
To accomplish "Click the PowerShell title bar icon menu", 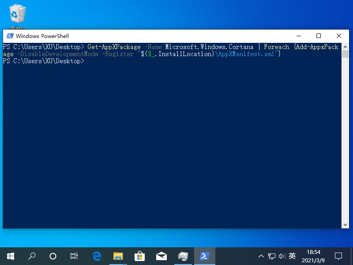I will [x=9, y=36].
